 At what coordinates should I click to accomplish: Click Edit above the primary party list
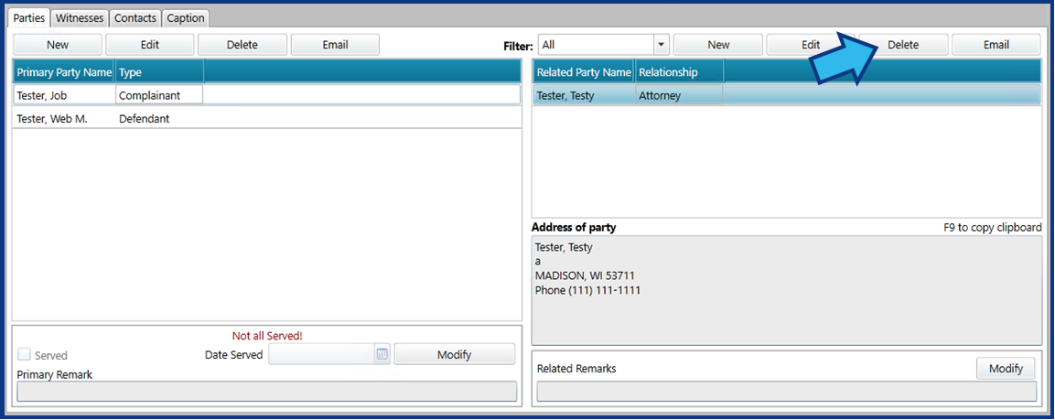pos(149,45)
